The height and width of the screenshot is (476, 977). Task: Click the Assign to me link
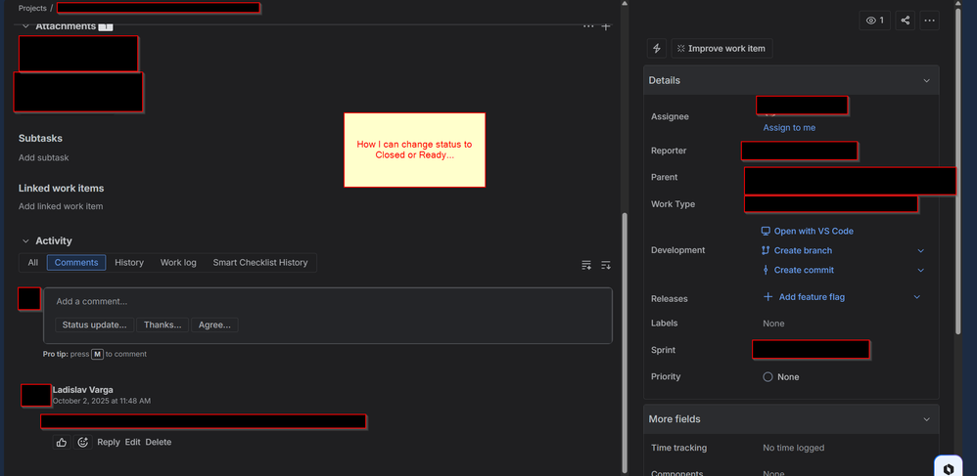tap(789, 128)
